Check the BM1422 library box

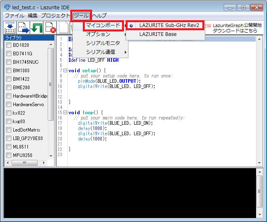tap(8, 79)
